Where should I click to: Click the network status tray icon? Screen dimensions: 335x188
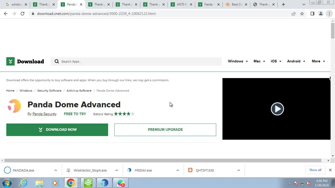point(302,183)
